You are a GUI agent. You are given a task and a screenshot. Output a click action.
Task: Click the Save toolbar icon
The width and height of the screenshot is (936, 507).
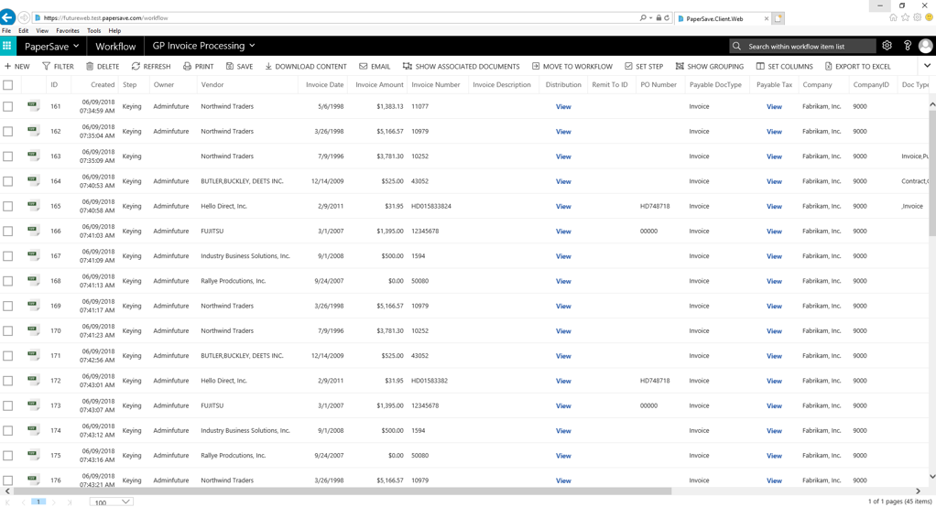(230, 66)
